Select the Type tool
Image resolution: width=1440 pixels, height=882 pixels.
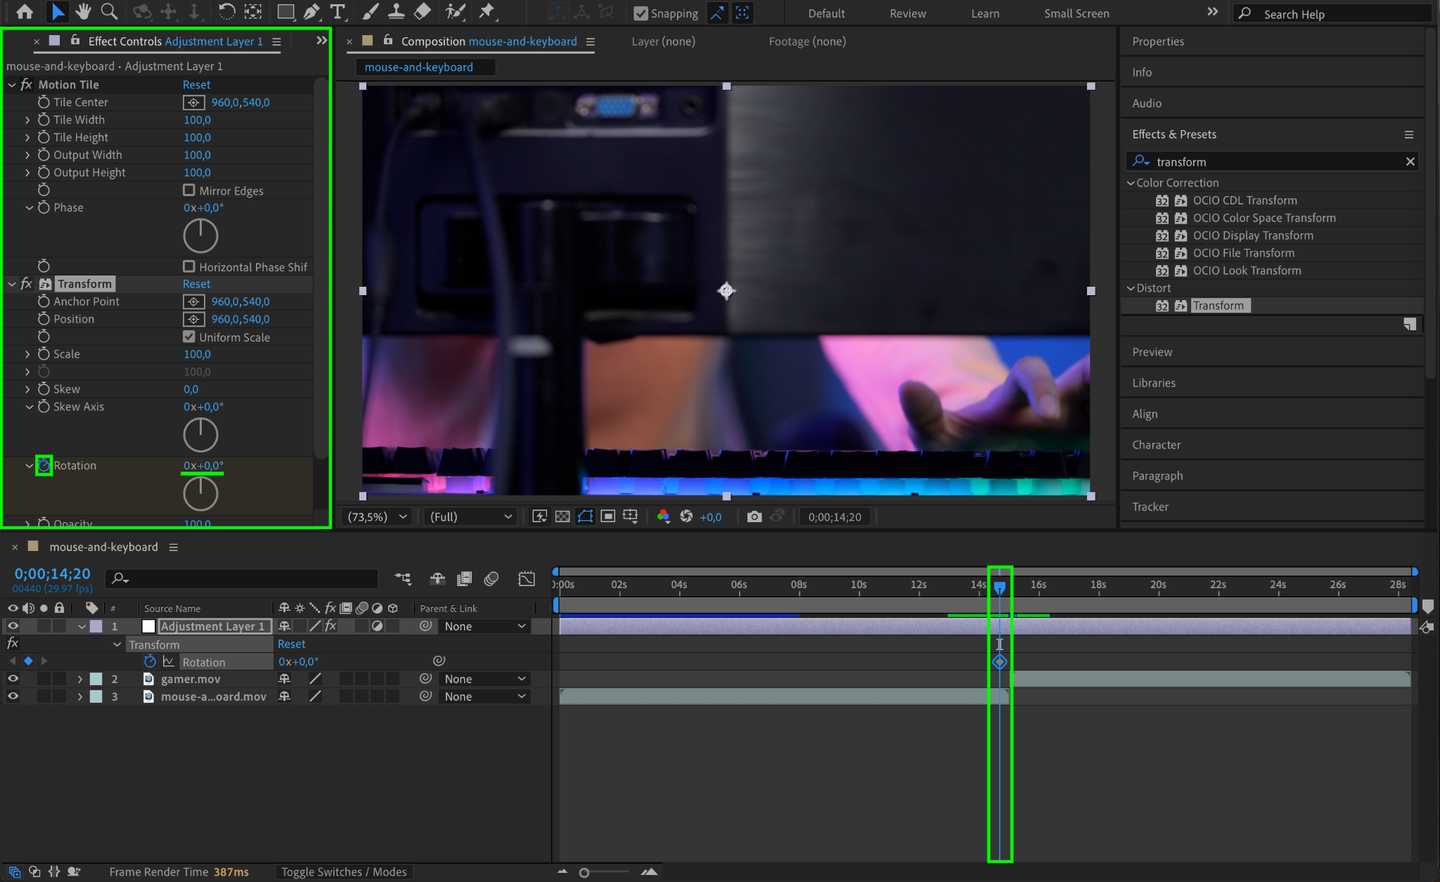click(x=337, y=12)
